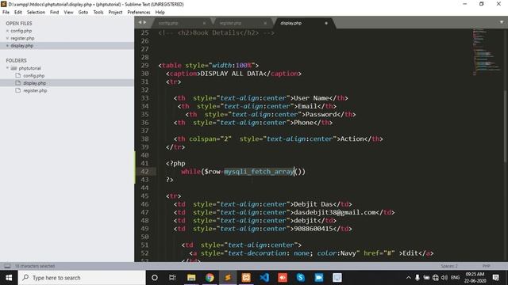Open the Selection menu
508x285 pixels.
click(36, 13)
